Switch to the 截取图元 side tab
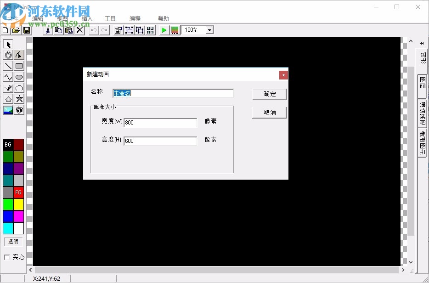The height and width of the screenshot is (283, 429). tap(423, 142)
